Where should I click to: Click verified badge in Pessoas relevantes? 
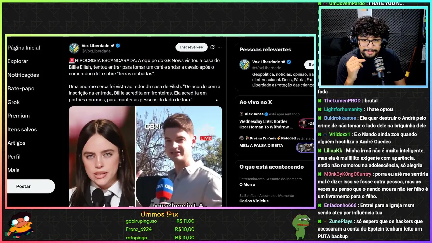tap(289, 62)
